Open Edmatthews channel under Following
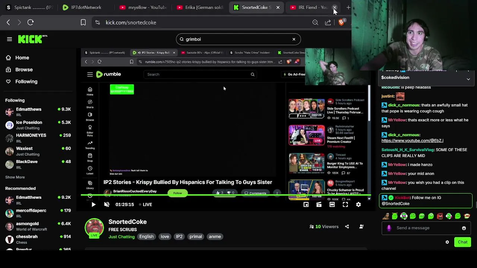 tap(38, 112)
